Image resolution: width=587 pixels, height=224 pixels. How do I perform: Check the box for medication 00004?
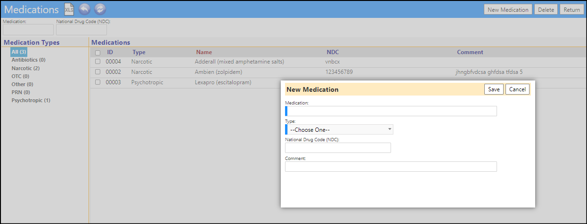pyautogui.click(x=98, y=62)
